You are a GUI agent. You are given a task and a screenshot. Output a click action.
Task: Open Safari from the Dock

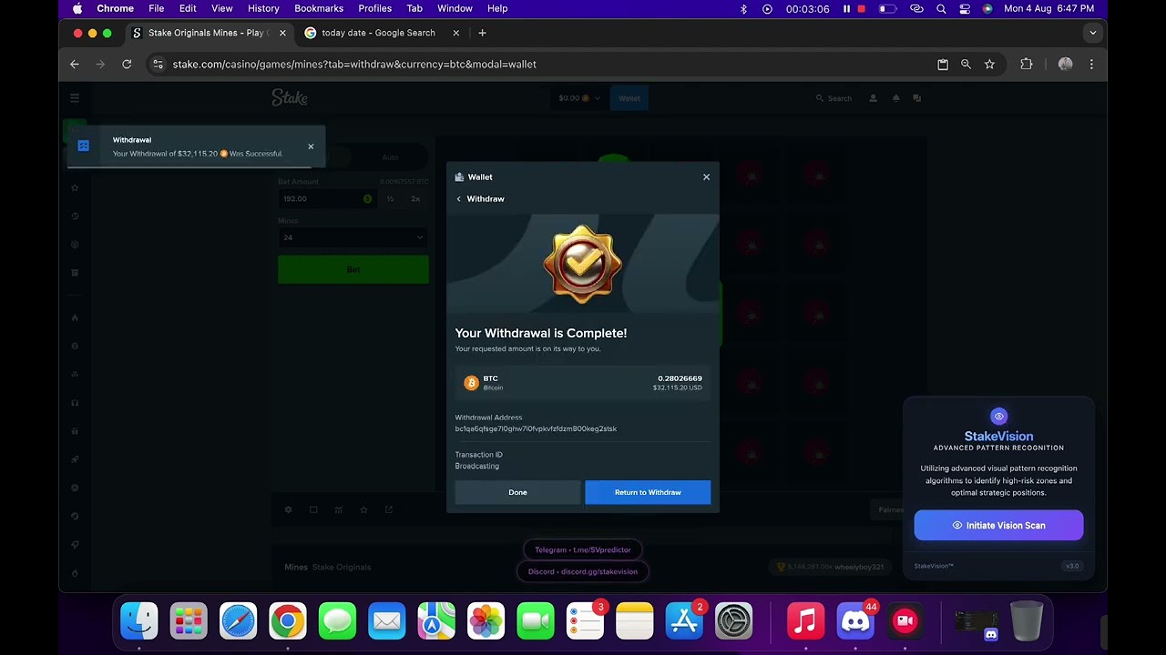[238, 621]
